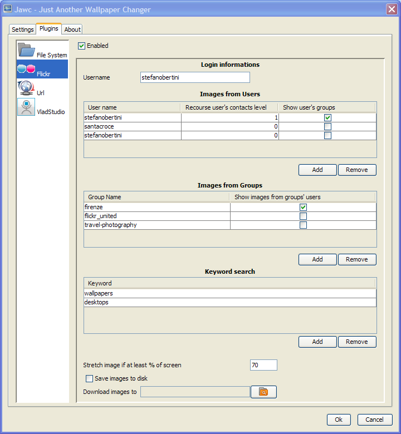Add a group under Images from Groups
401x434 pixels.
tap(317, 260)
